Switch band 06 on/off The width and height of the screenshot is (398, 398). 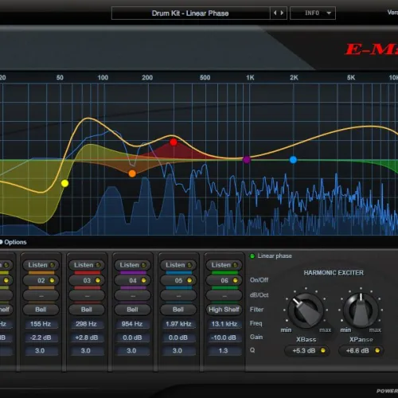tap(224, 280)
